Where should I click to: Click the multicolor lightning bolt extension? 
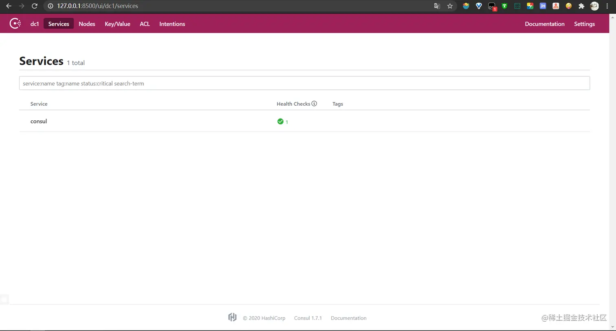coord(530,6)
